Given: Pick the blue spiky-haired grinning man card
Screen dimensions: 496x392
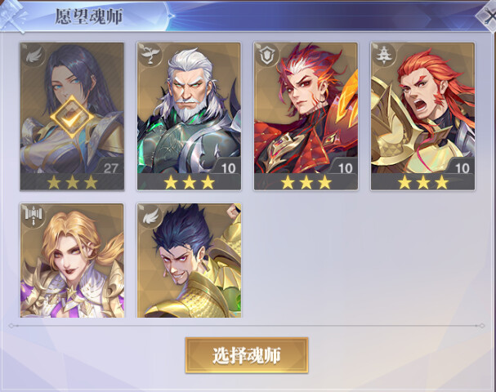Looking at the screenshot, I should [189, 261].
